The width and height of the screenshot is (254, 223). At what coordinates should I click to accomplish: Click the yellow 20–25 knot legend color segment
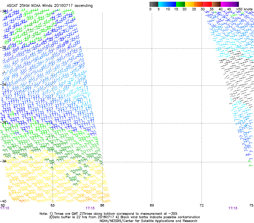[189, 4]
